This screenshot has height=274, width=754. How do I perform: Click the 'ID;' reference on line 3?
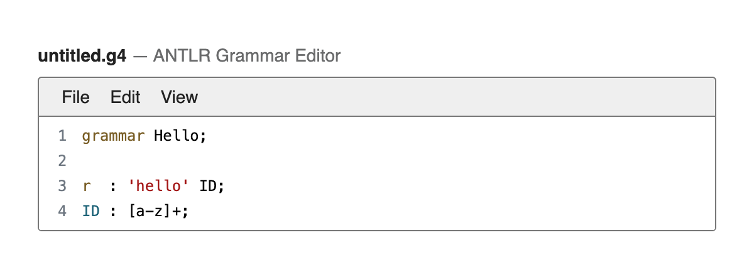(212, 186)
